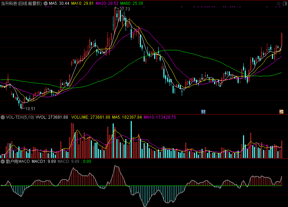The image size is (288, 207).
Task: Click the 当升科技(日线.前复权) chart title
Action: 21,3
